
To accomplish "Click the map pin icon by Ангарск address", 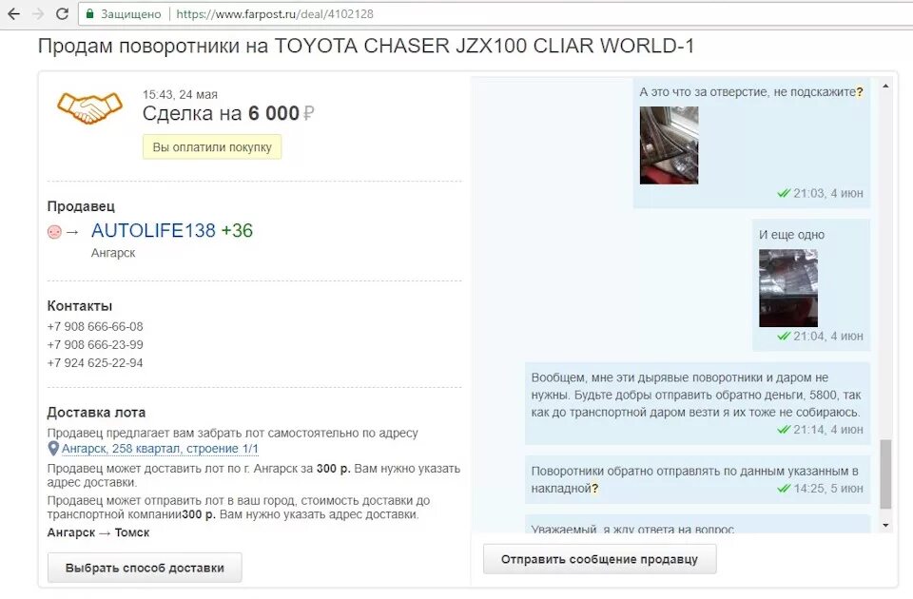I will [x=53, y=448].
